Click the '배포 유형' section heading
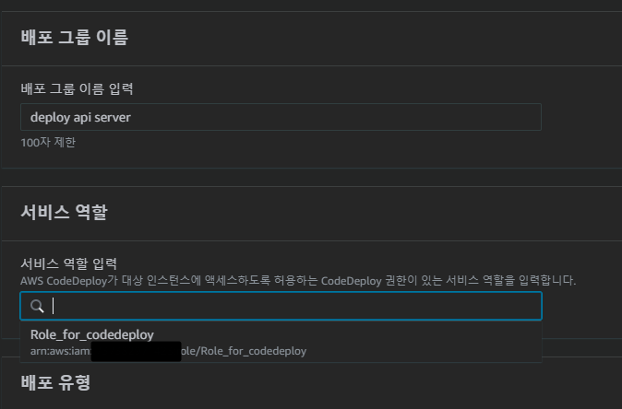Screen dimensions: 622x409 55,382
